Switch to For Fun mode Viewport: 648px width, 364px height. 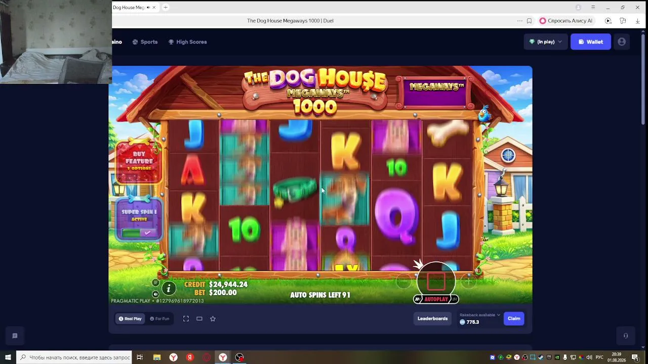(x=159, y=318)
